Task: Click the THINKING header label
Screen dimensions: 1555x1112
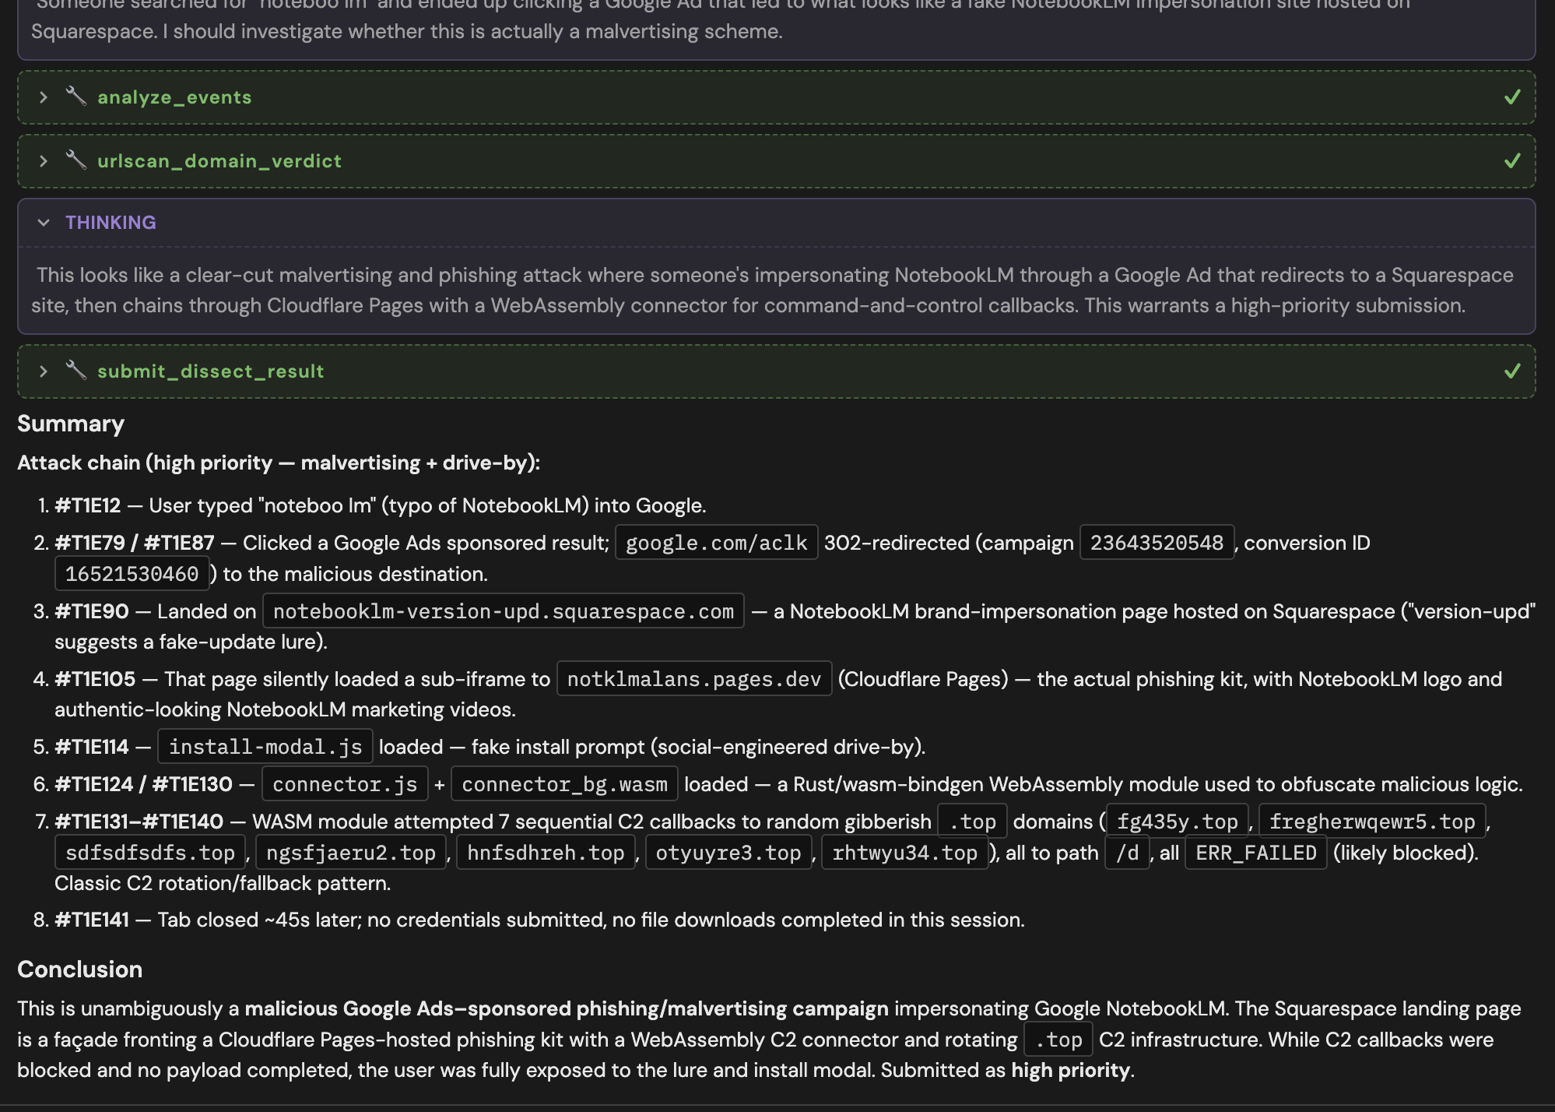Action: coord(111,223)
